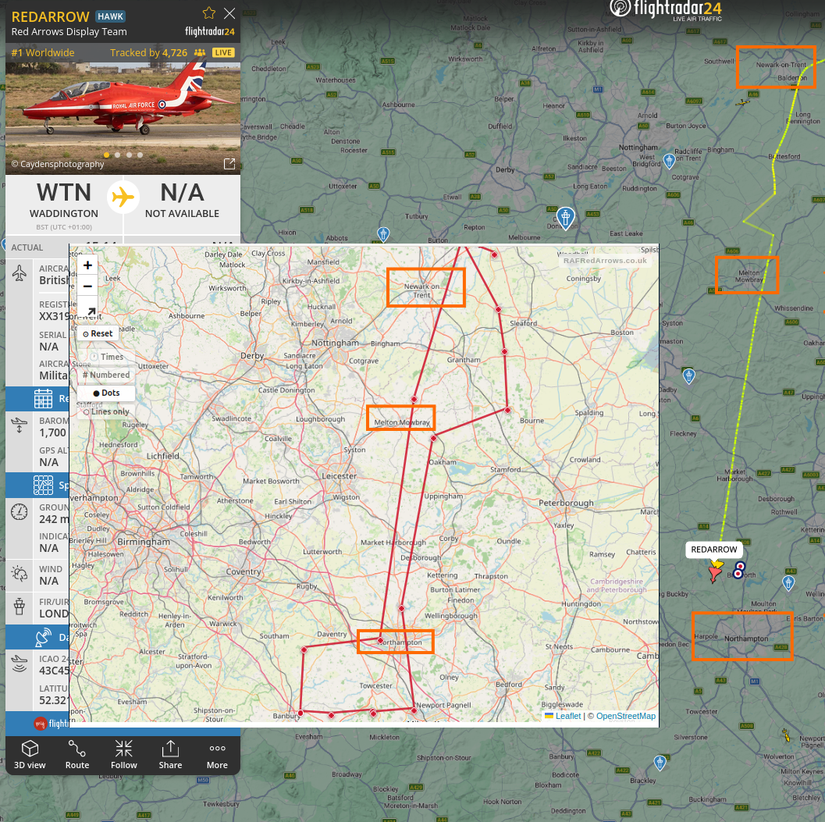Click the barometric altitude icon
The height and width of the screenshot is (822, 825).
tap(20, 425)
